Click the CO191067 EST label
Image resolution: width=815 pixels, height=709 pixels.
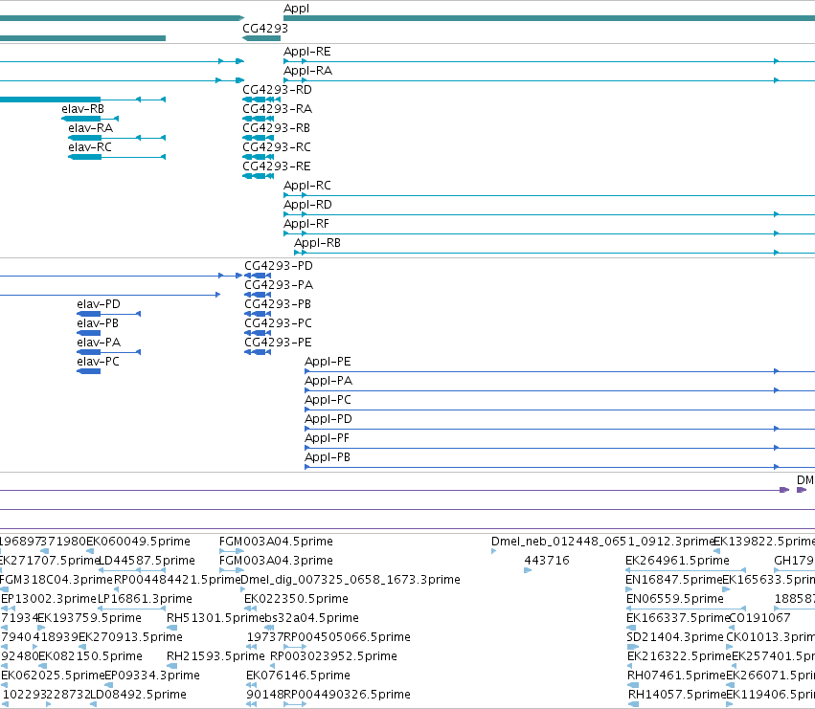(x=759, y=619)
